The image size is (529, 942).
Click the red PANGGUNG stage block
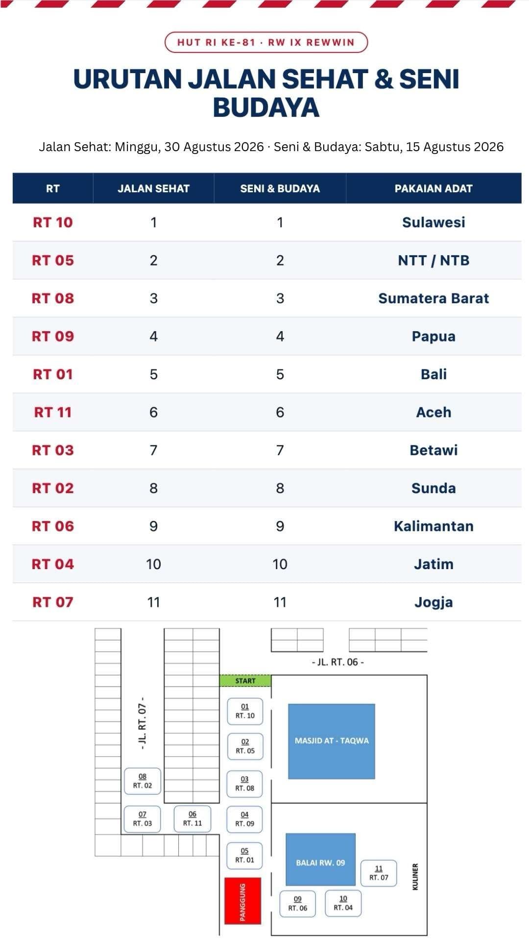(x=242, y=901)
